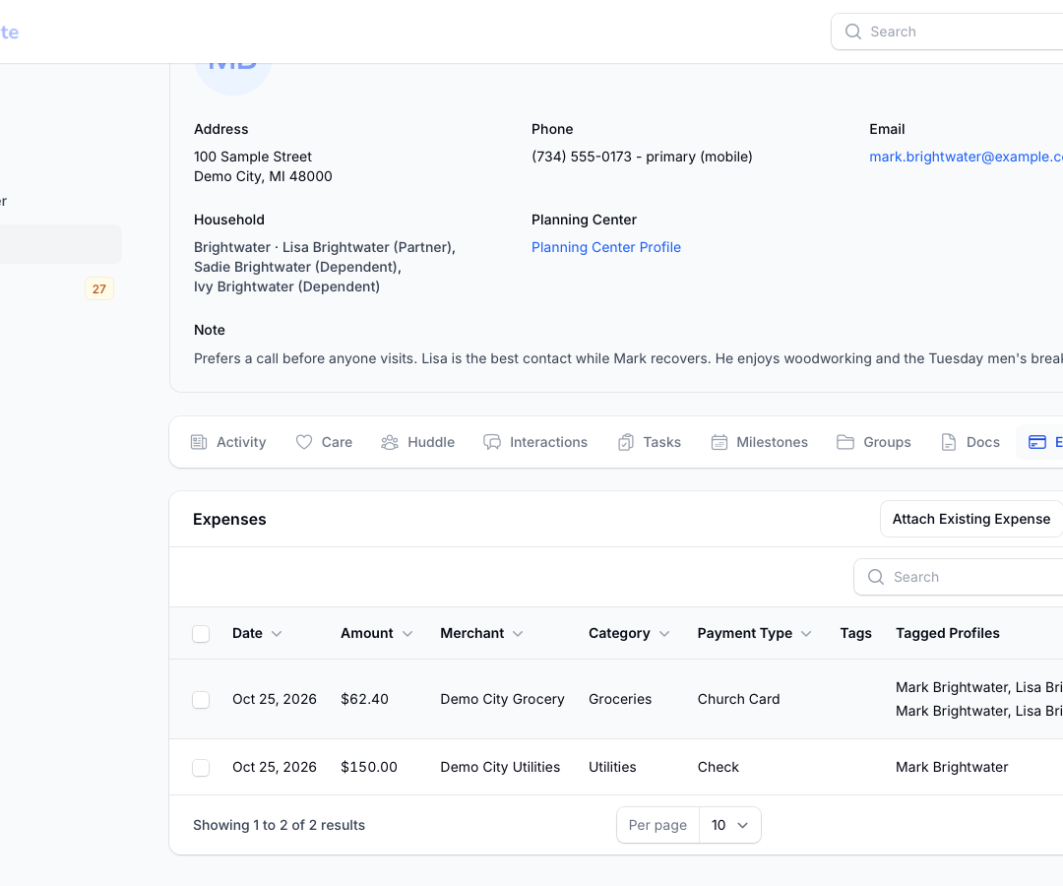The height and width of the screenshot is (886, 1063).
Task: Click the magnifier icon in the top search bar
Action: pos(853,32)
